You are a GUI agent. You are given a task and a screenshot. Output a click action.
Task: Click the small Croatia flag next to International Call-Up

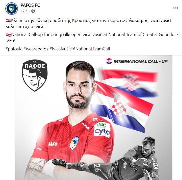(109, 61)
